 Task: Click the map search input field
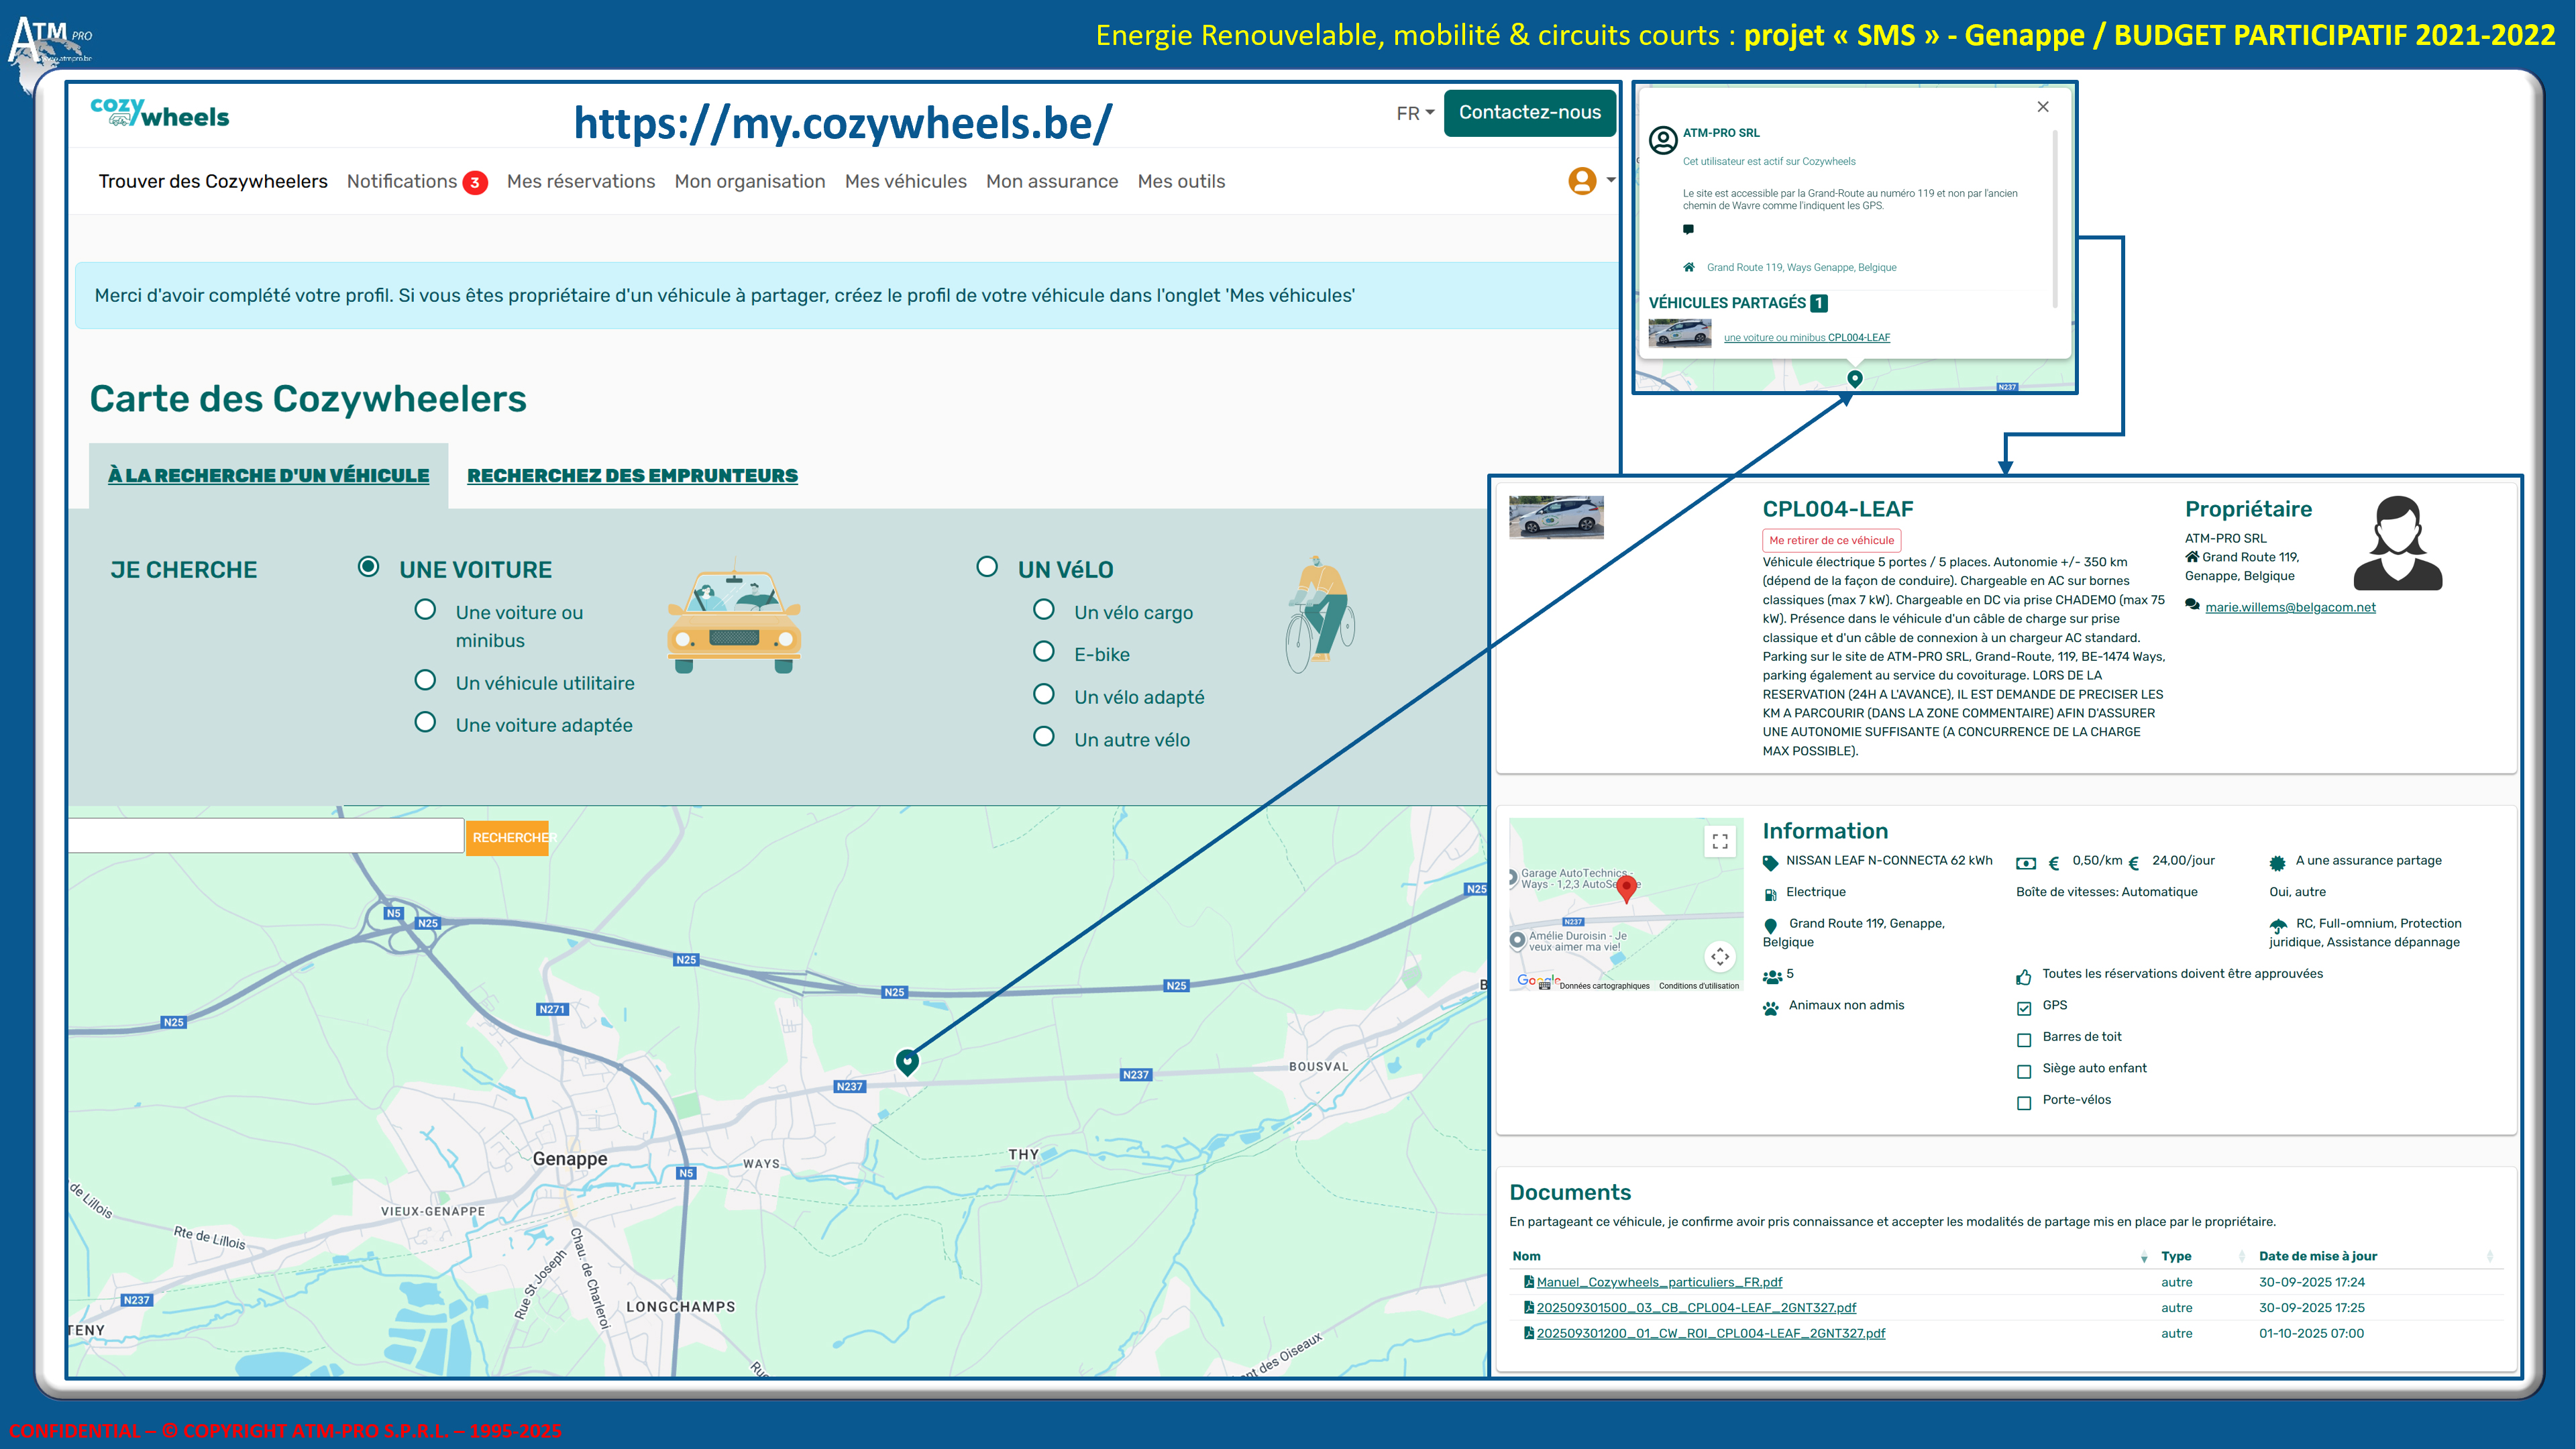click(265, 836)
